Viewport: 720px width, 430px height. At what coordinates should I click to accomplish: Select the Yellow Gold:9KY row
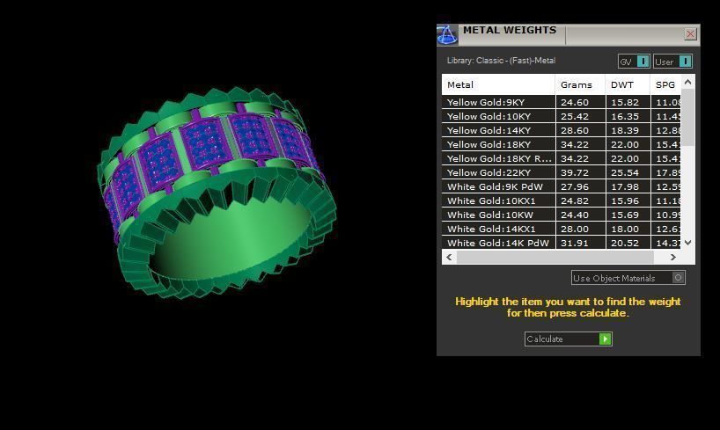point(561,102)
